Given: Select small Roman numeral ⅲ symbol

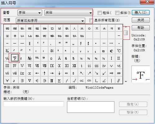Looking at the screenshot, I should pos(96,66).
